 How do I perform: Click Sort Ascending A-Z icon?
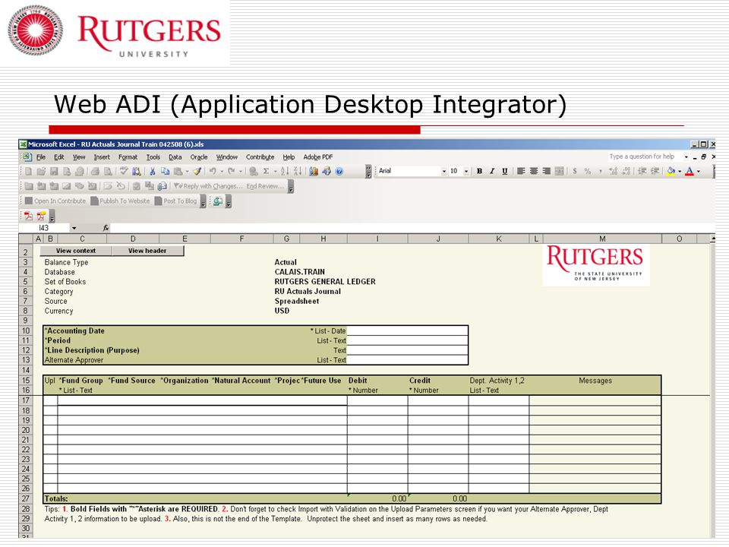tap(285, 171)
